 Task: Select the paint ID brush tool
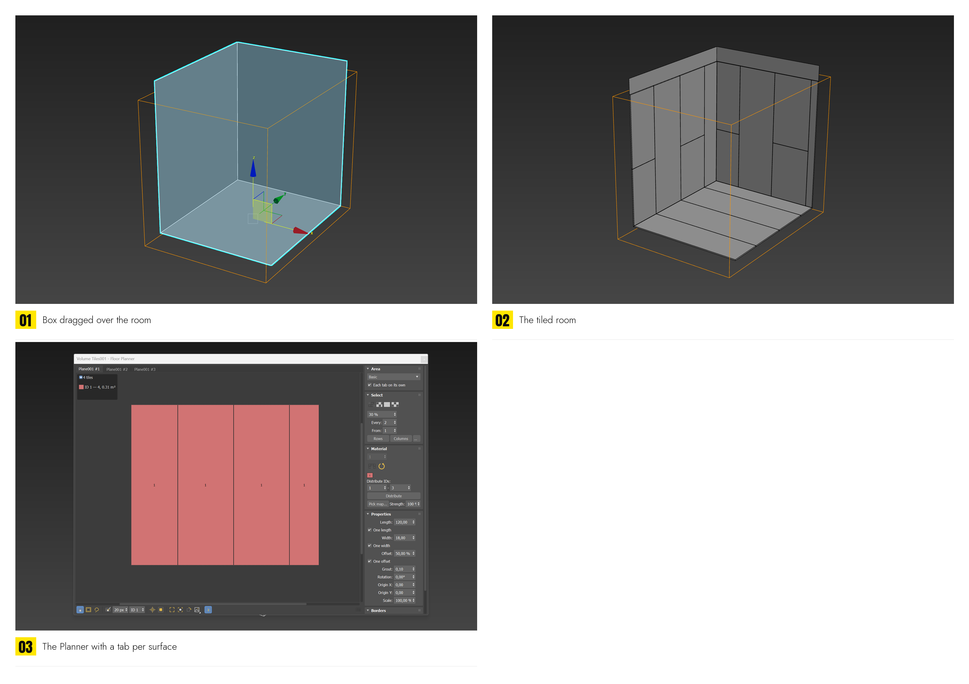click(108, 610)
